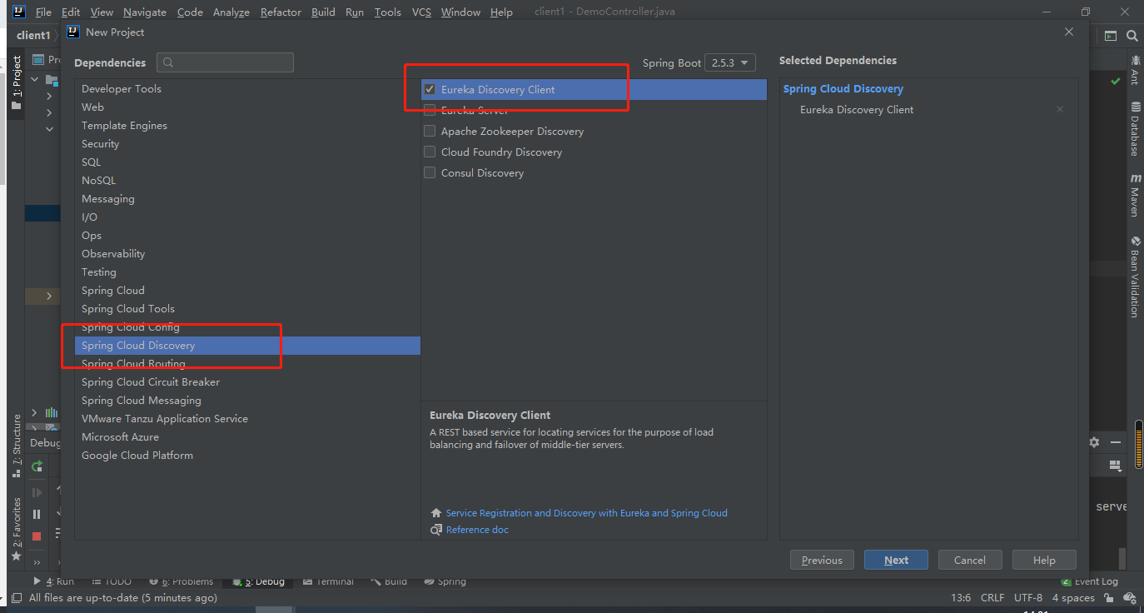Select the NoSQL category
The height and width of the screenshot is (613, 1144).
tap(247, 181)
